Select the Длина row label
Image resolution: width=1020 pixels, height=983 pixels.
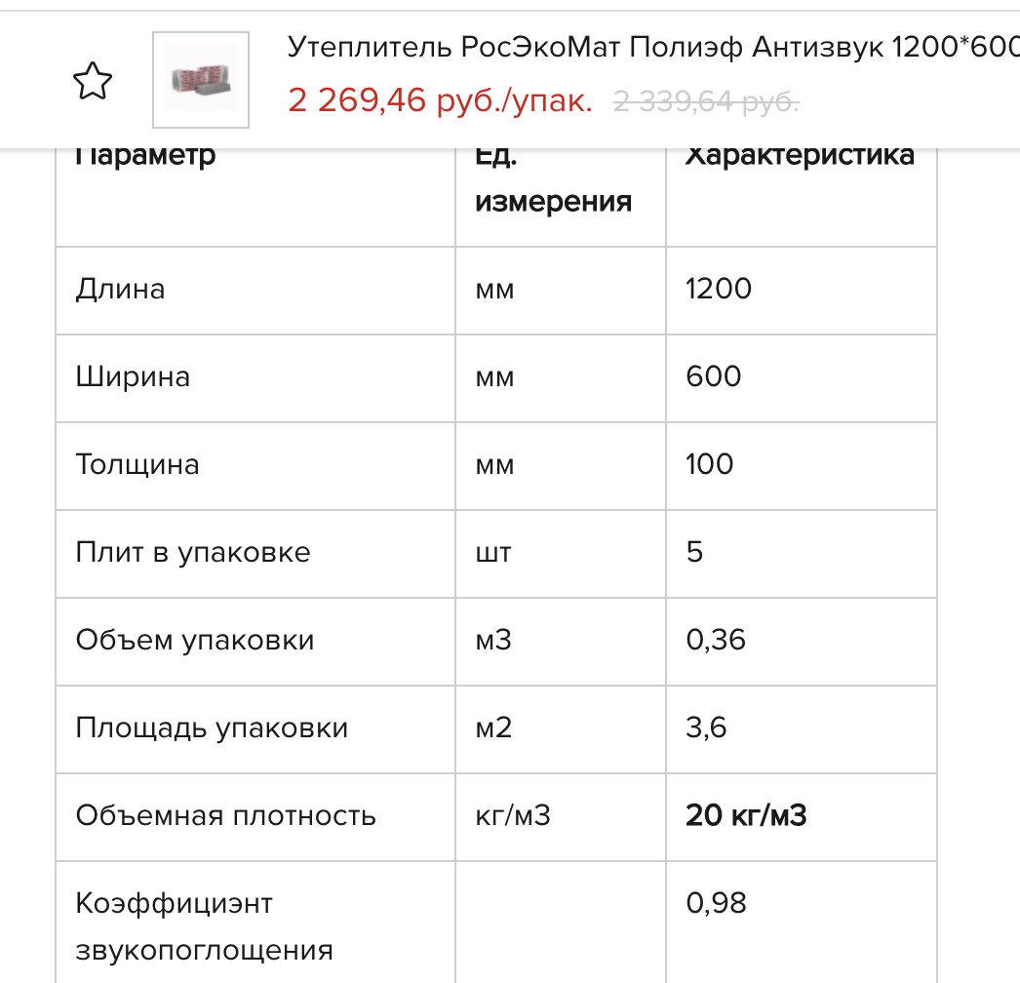[120, 289]
